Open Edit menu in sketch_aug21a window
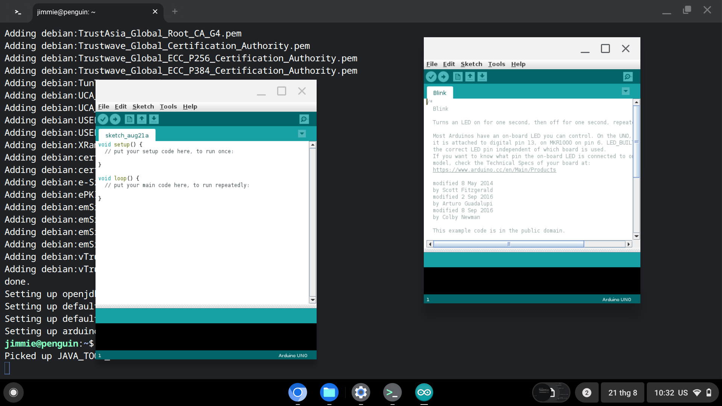This screenshot has width=722, height=406. coord(121,106)
